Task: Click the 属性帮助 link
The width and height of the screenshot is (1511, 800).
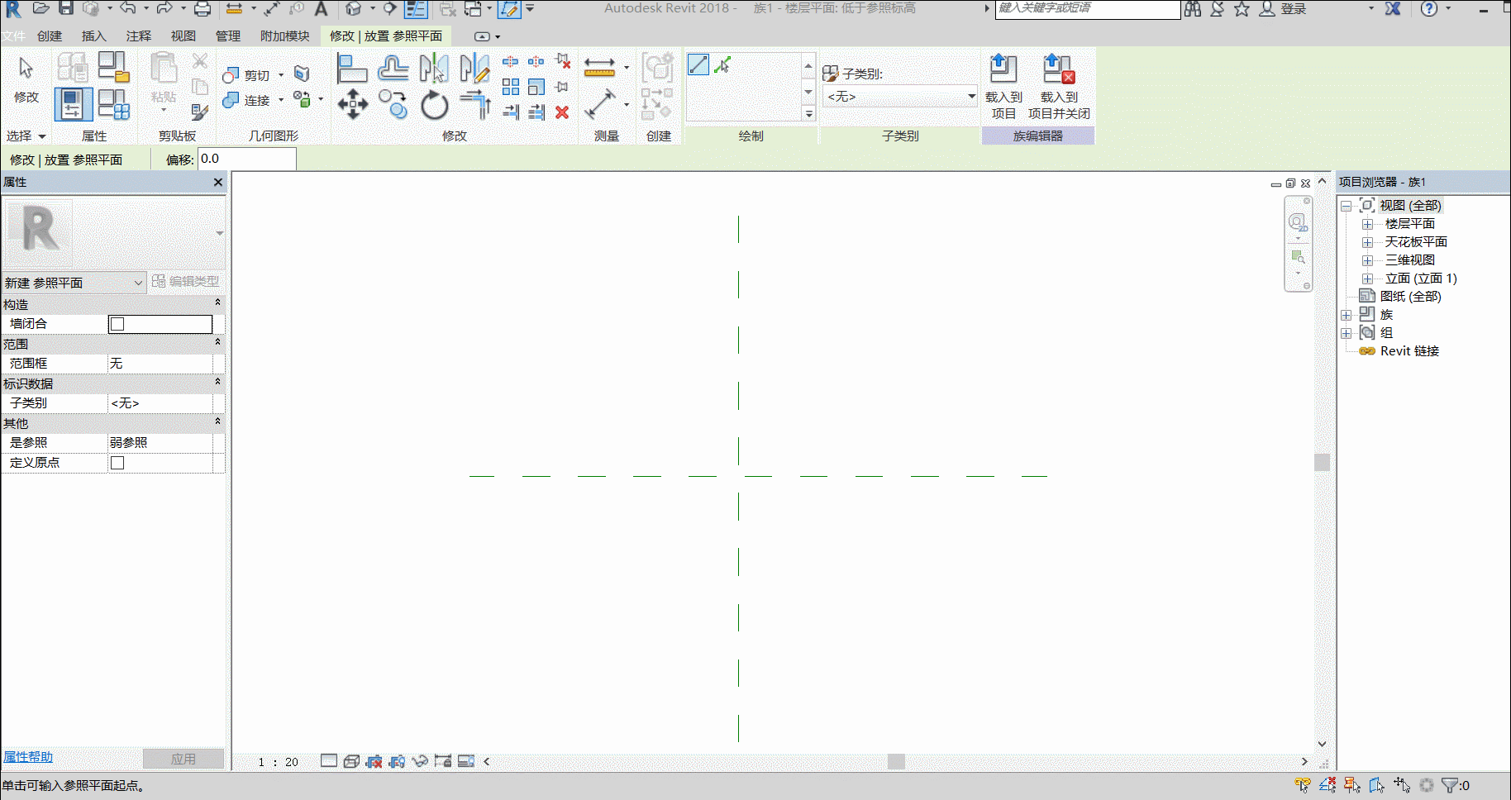Action: click(x=28, y=757)
